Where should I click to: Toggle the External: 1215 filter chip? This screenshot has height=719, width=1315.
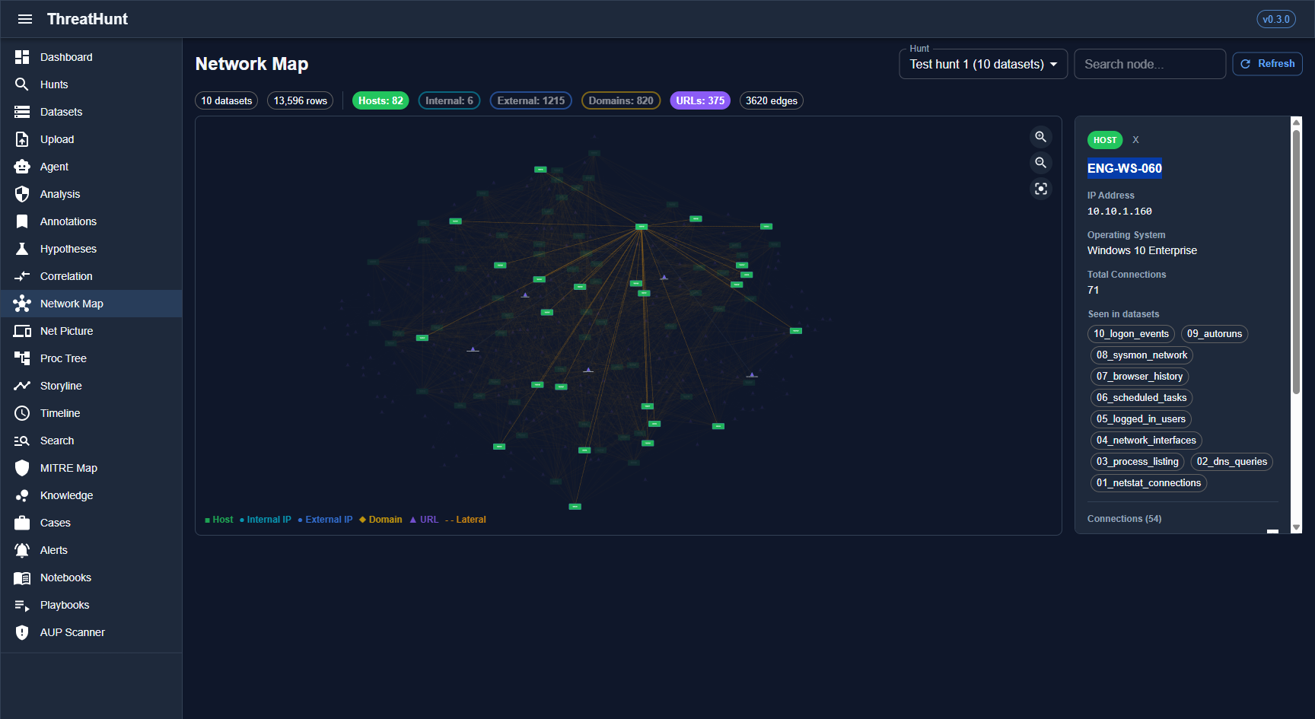(530, 100)
